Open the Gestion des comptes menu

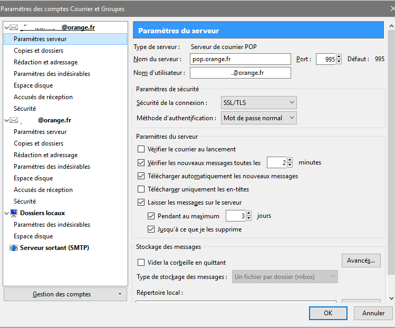[65, 294]
